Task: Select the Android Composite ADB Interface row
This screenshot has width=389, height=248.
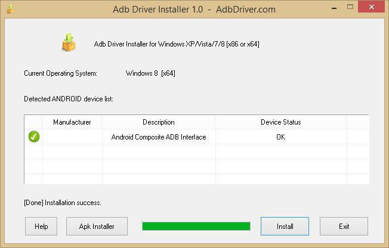Action: [x=196, y=137]
